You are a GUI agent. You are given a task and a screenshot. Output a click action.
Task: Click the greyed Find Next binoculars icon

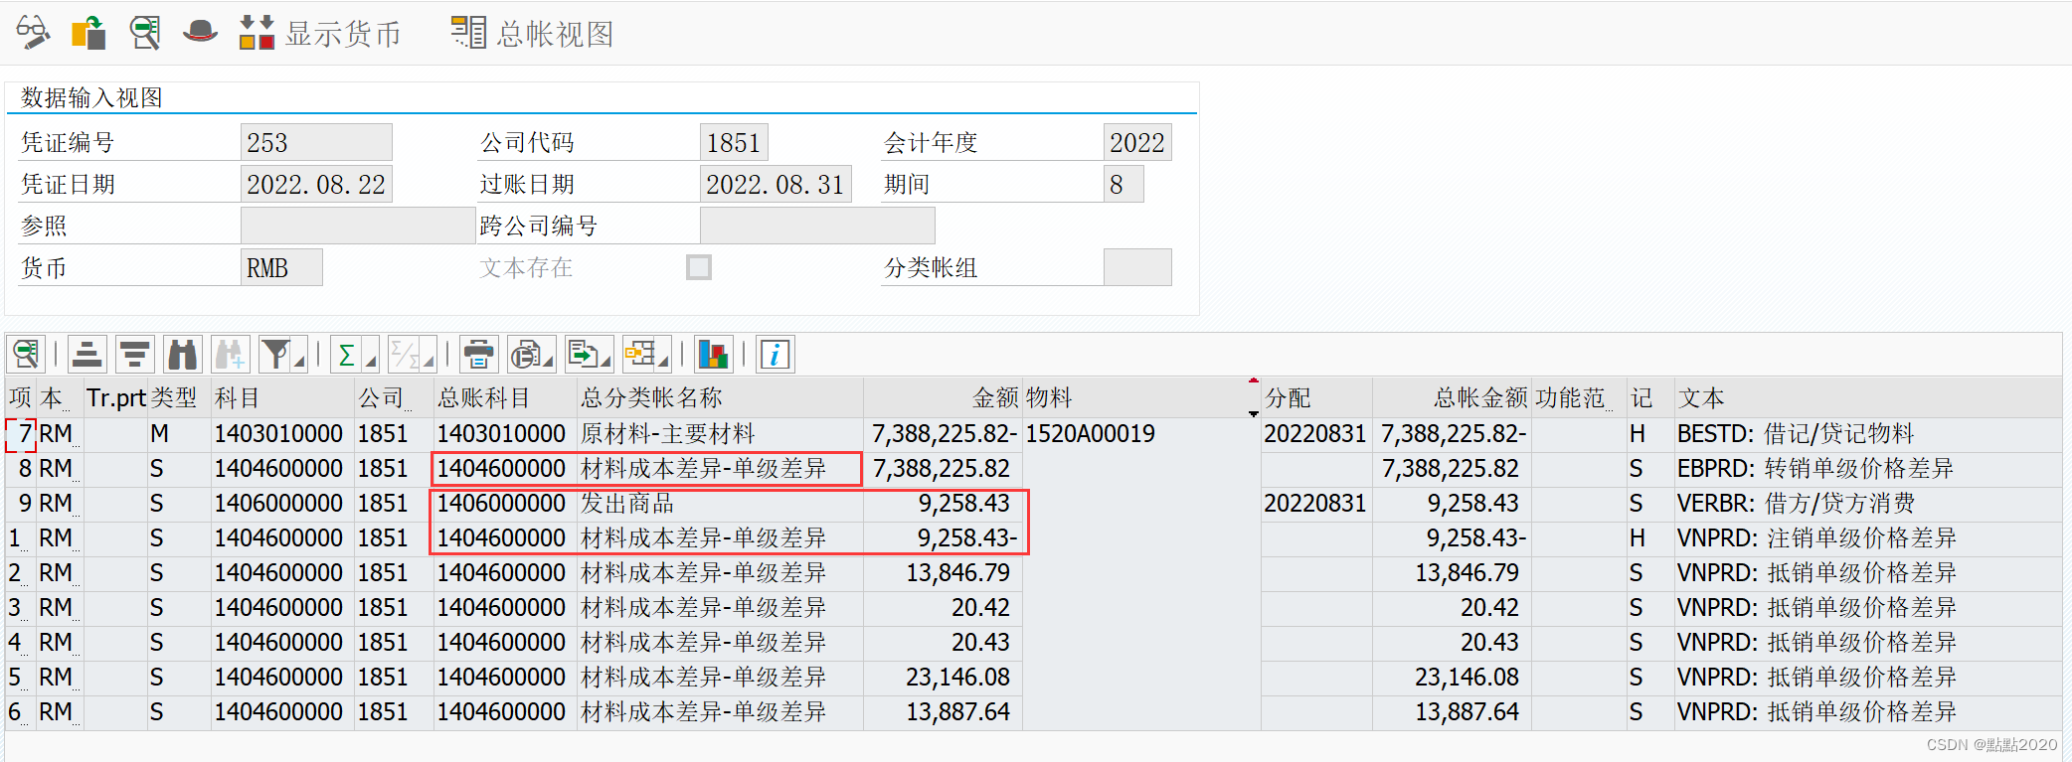click(x=231, y=355)
